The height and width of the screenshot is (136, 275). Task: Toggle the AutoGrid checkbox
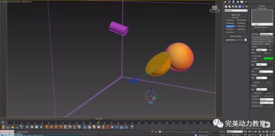click(230, 18)
